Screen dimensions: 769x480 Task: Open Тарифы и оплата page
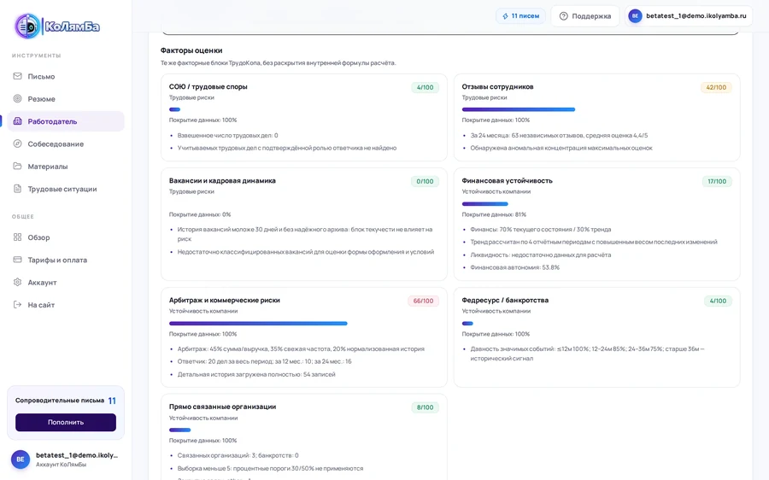(x=65, y=260)
